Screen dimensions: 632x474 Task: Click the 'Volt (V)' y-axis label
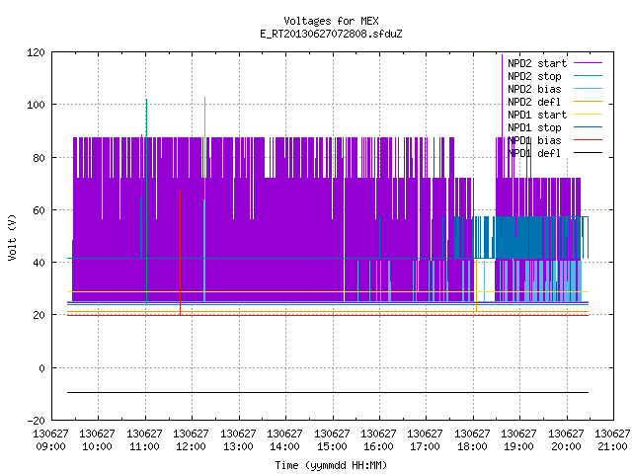(x=13, y=237)
